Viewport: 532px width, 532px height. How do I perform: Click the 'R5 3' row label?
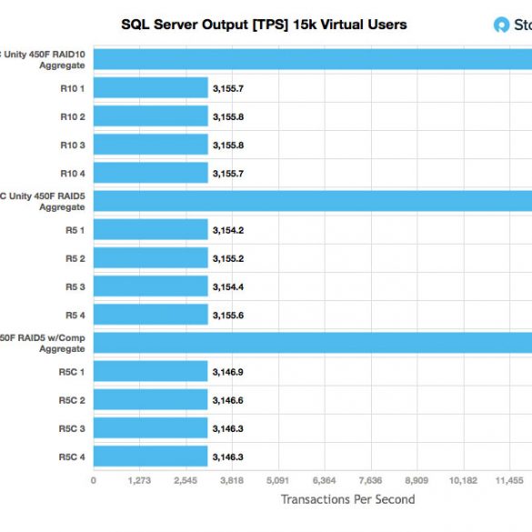tap(75, 287)
